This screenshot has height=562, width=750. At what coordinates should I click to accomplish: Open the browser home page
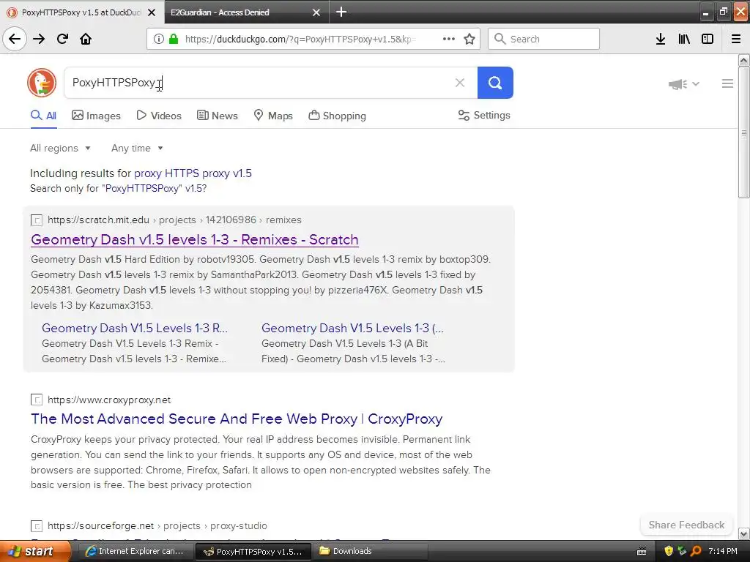click(86, 39)
